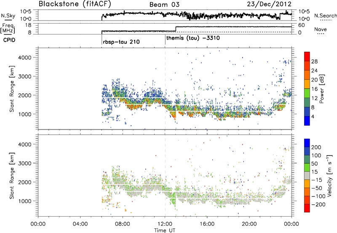The width and height of the screenshot is (337, 233).
Task: Select the 'themis (tau) -3310' CPID annotation
Action: pos(193,38)
